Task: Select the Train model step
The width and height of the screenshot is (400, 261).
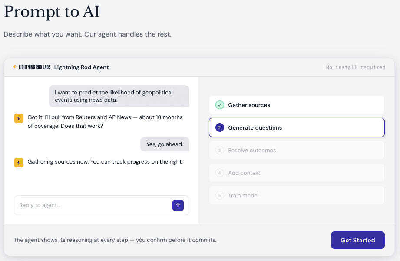Action: 297,196
